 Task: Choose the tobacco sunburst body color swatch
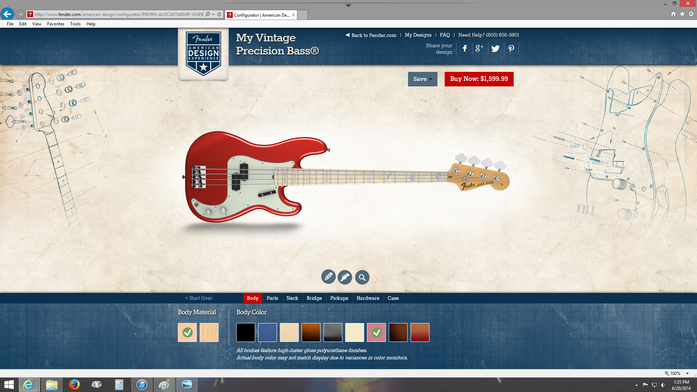[311, 332]
